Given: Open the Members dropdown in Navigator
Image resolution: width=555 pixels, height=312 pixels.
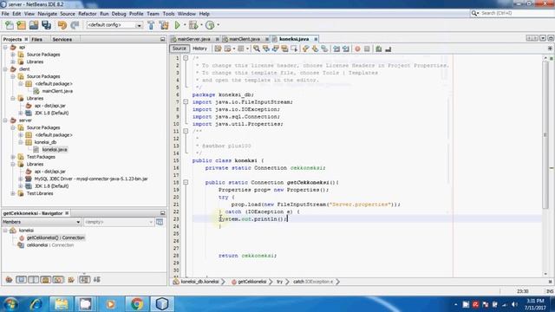Looking at the screenshot, I should [42, 222].
